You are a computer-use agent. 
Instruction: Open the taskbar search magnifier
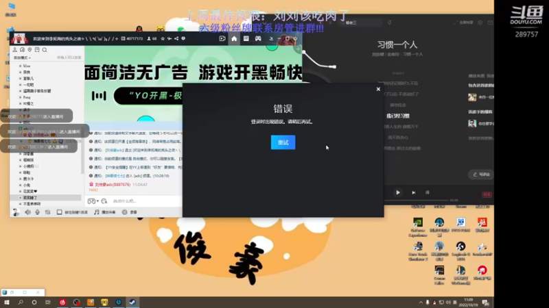pos(21,302)
